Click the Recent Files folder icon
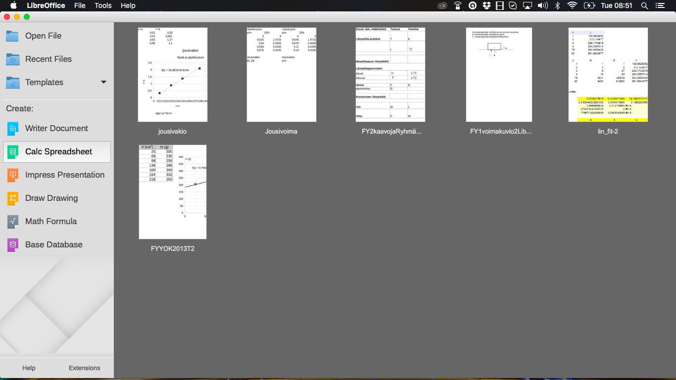 pyautogui.click(x=13, y=59)
